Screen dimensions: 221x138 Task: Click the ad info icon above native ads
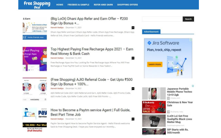tap(193, 86)
